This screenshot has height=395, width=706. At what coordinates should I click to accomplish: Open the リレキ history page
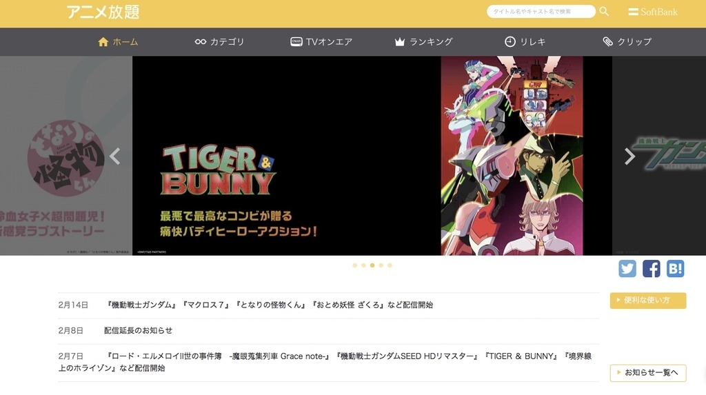(x=525, y=42)
